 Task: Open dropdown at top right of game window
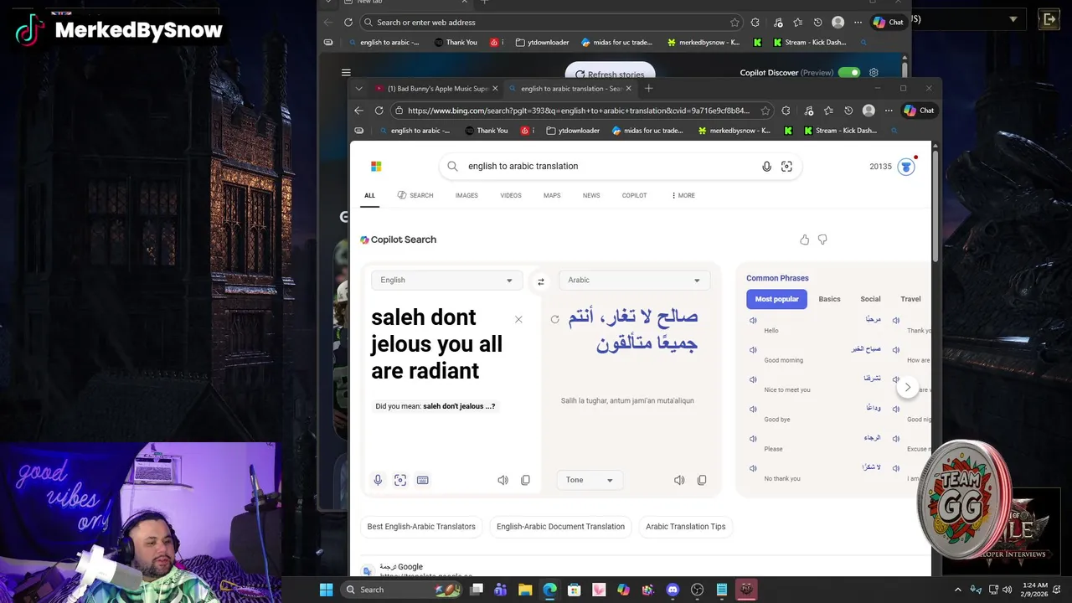[1013, 19]
